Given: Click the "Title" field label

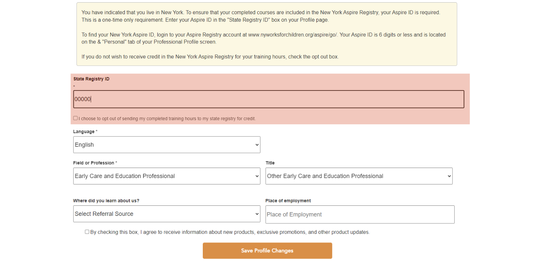Looking at the screenshot, I should 270,163.
